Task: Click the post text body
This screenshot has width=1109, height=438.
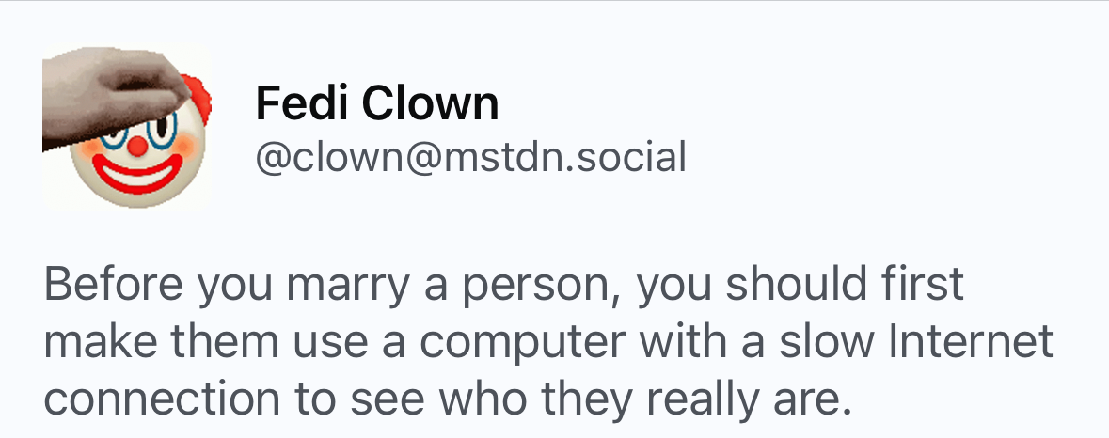Action: click(x=548, y=342)
